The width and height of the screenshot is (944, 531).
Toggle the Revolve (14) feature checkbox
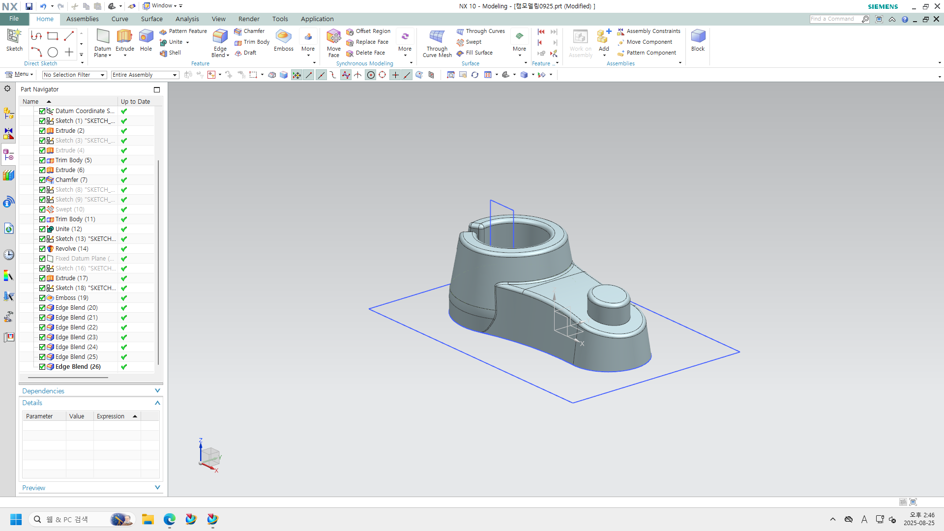(x=42, y=249)
